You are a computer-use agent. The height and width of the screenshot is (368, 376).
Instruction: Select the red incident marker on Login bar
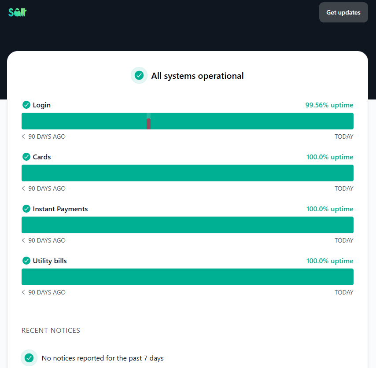point(149,123)
